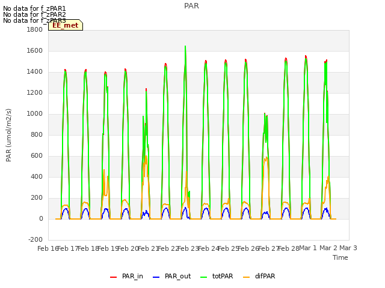Select the 600 y-axis tick label
385x288 pixels.
pyautogui.click(x=37, y=156)
